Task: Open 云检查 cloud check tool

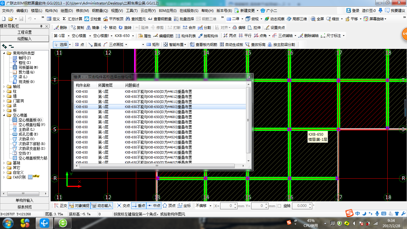Action: (x=93, y=19)
